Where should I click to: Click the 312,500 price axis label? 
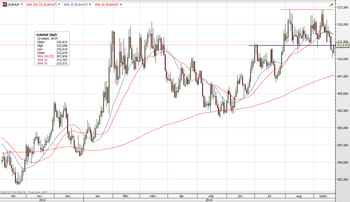[343, 42]
